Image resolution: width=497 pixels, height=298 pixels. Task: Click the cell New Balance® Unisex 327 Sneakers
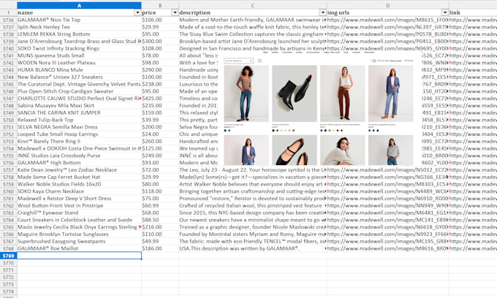79,77
